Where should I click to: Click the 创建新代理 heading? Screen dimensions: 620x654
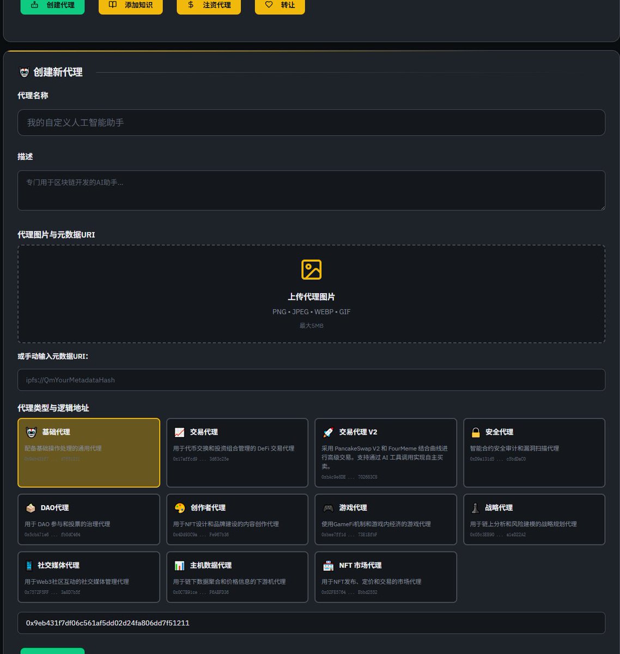click(x=58, y=72)
